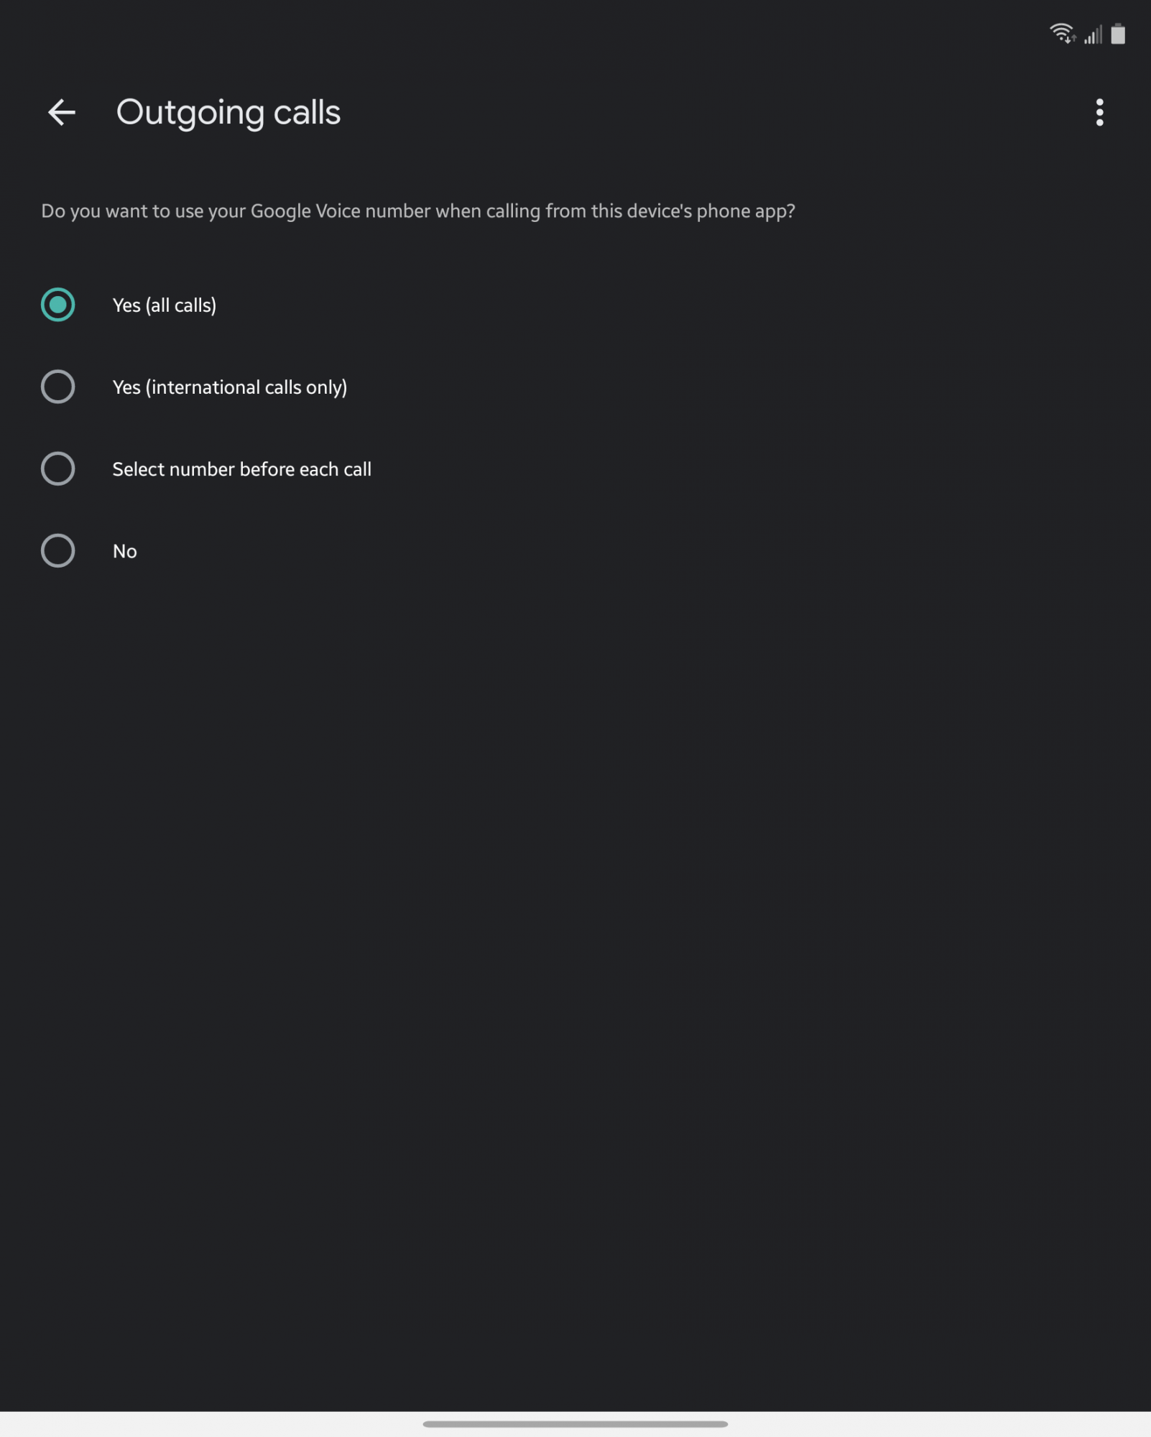The image size is (1151, 1437).
Task: Choose 'Yes (international calls only)' radio circle
Action: (x=58, y=387)
